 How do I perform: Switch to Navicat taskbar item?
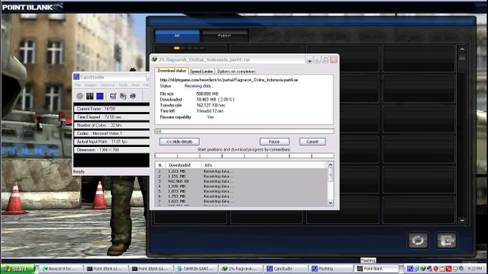click(61, 269)
